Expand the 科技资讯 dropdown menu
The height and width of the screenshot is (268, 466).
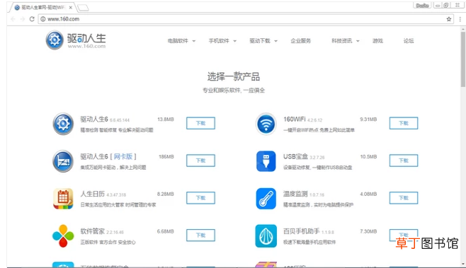point(346,41)
